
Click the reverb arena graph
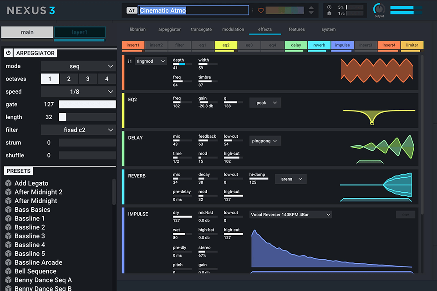point(376,187)
